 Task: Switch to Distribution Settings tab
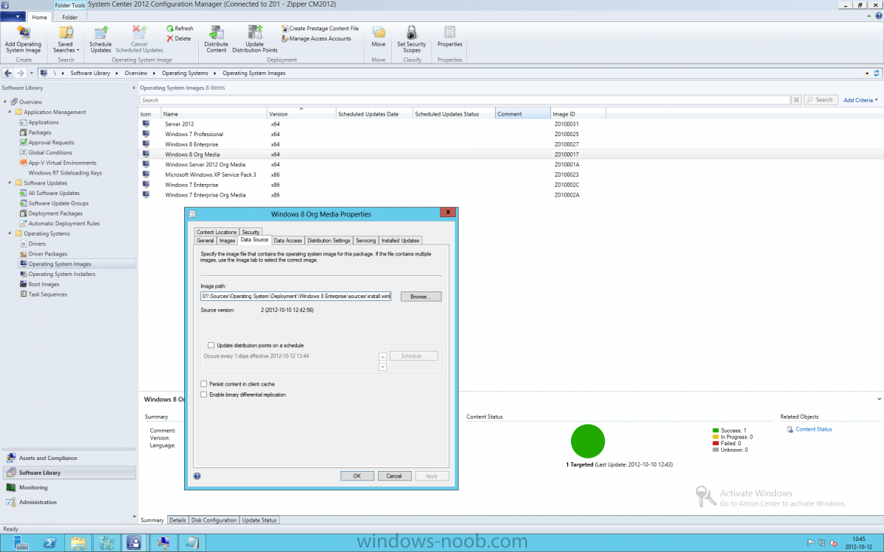point(329,241)
